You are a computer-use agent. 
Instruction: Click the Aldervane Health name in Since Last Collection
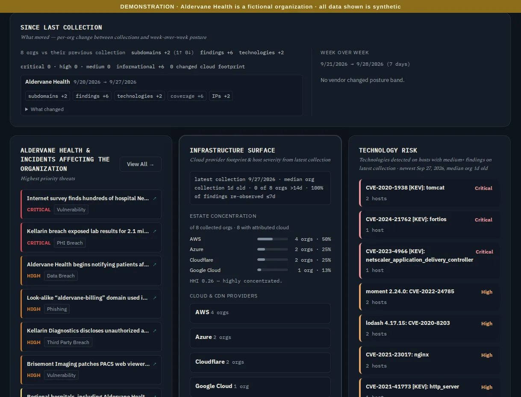(47, 82)
